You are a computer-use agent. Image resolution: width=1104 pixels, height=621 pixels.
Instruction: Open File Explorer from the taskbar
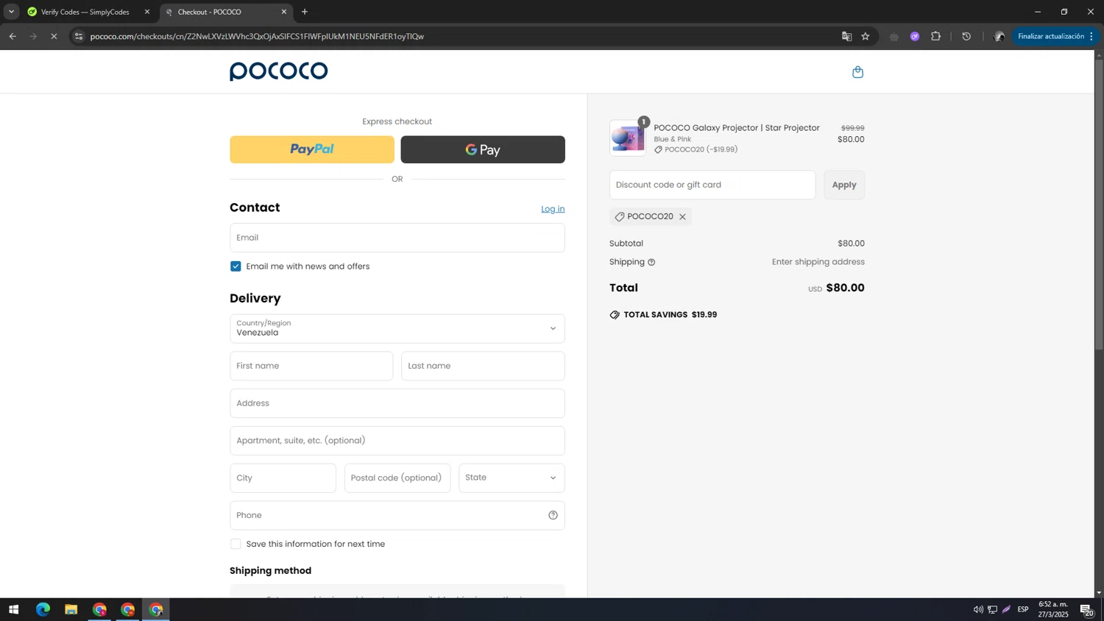coord(71,609)
